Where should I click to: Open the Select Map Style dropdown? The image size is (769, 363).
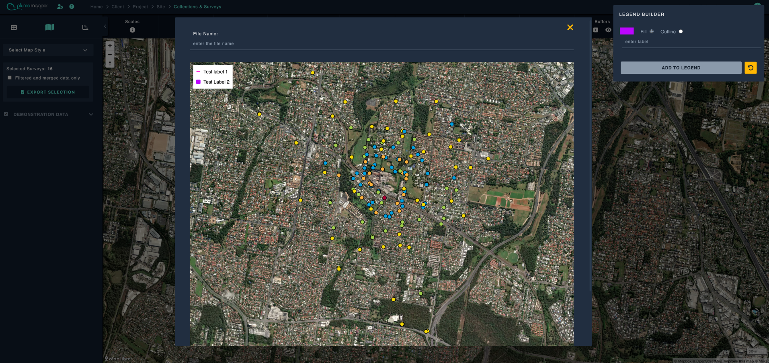click(x=48, y=50)
